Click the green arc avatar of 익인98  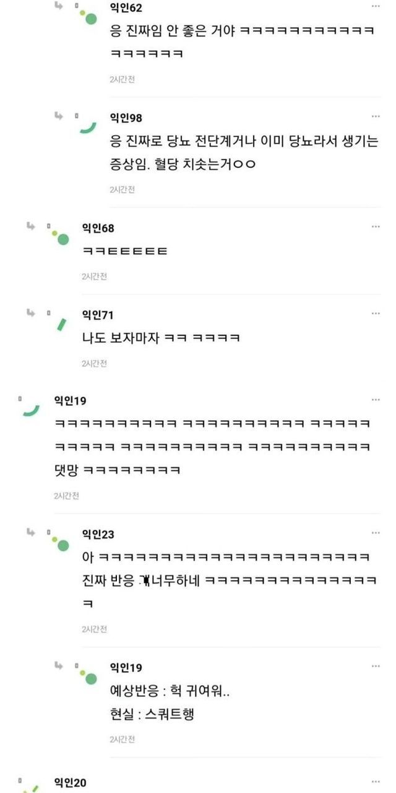pyautogui.click(x=88, y=126)
